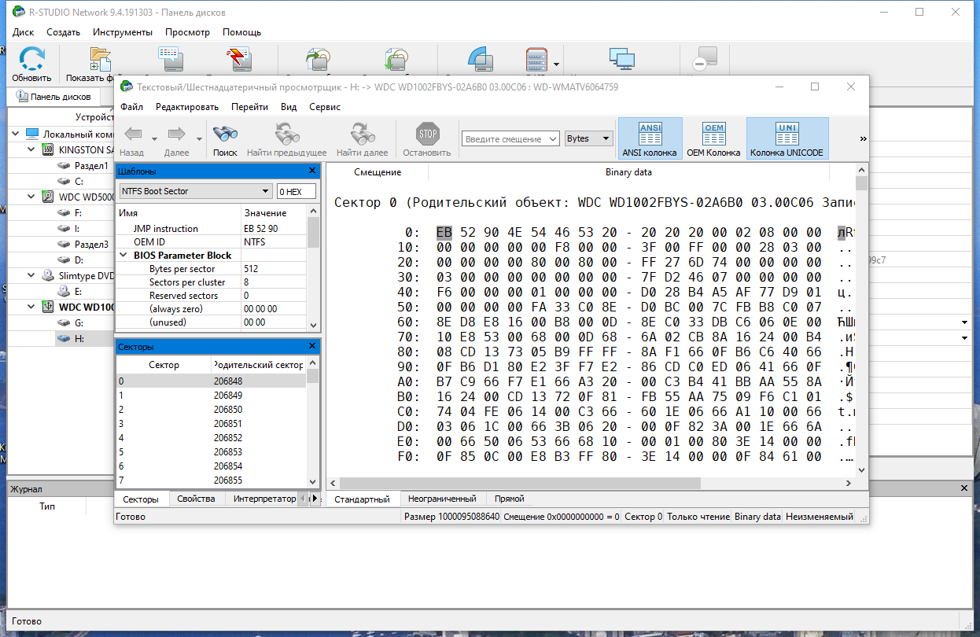Open the Bytes unit dropdown
This screenshot has width=980, height=637.
[x=588, y=138]
